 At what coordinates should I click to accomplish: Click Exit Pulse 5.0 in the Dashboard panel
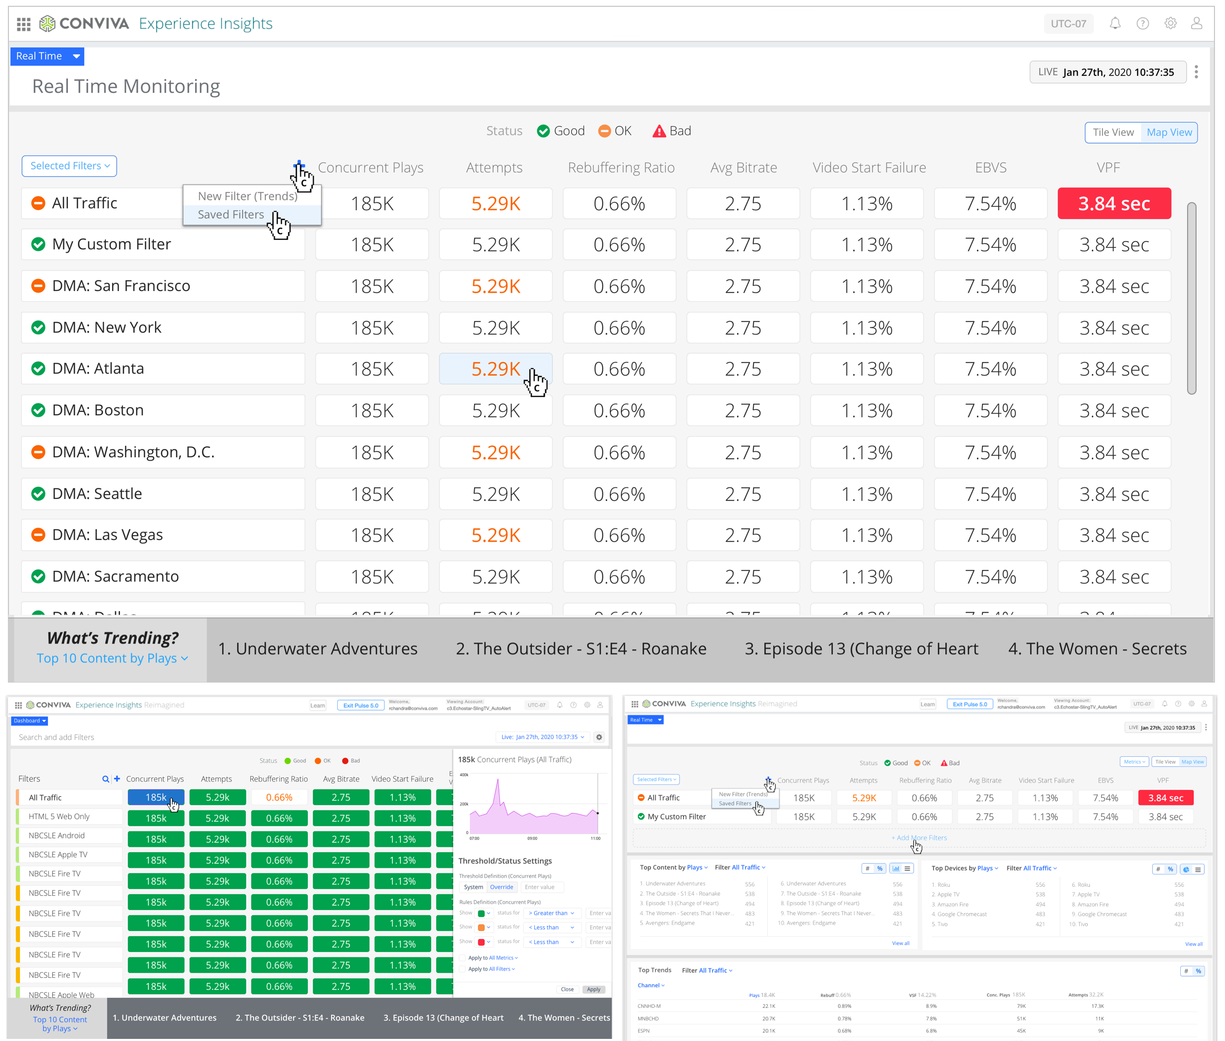coord(361,705)
